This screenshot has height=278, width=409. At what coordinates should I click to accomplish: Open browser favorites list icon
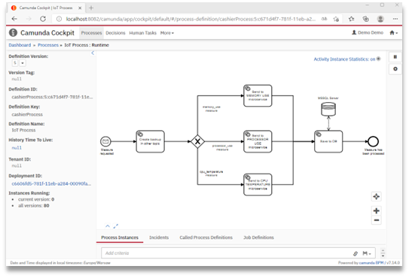[x=351, y=19]
